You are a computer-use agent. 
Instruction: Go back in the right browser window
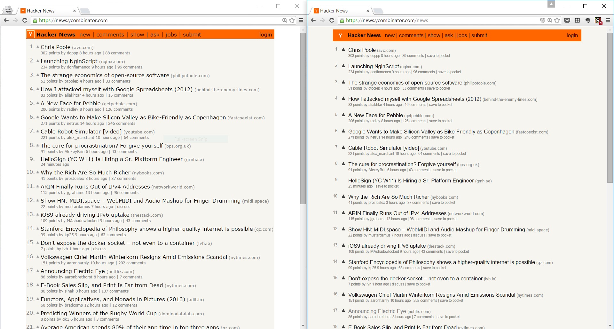pyautogui.click(x=313, y=20)
